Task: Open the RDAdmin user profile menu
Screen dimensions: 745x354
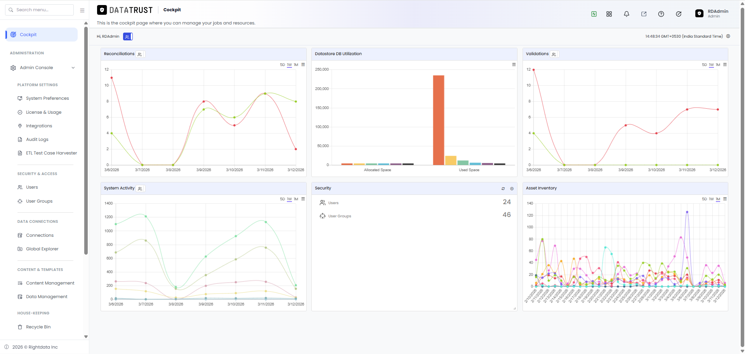Action: (x=712, y=14)
